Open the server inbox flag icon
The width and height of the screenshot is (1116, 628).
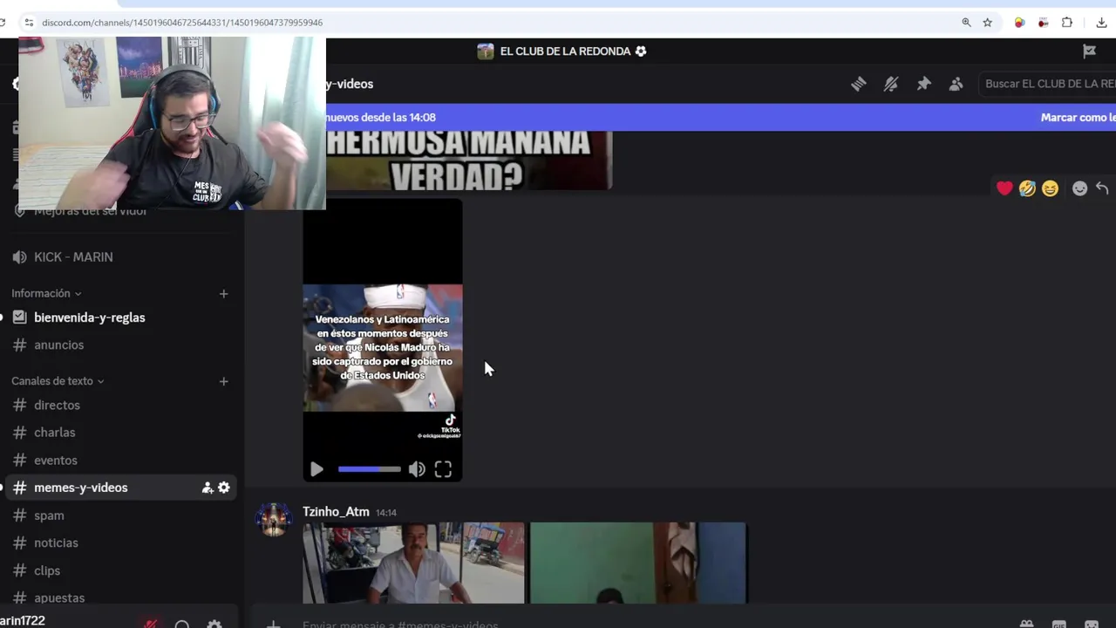[x=1089, y=51]
